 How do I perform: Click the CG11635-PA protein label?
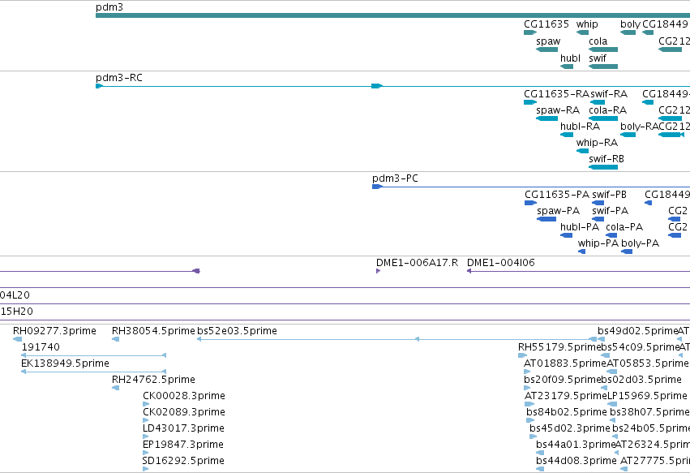click(557, 195)
